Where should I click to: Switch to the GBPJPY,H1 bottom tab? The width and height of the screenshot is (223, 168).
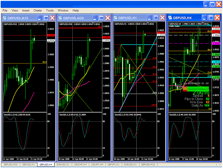[x=113, y=164]
